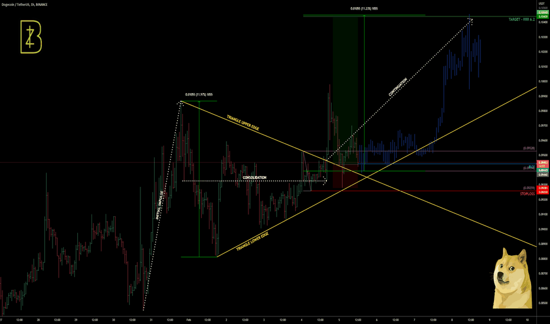The width and height of the screenshot is (550, 324).
Task: Click the 0.09700 price axis label
Action: 543,125
